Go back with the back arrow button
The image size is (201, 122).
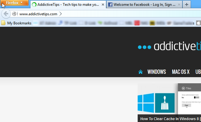[6, 14]
